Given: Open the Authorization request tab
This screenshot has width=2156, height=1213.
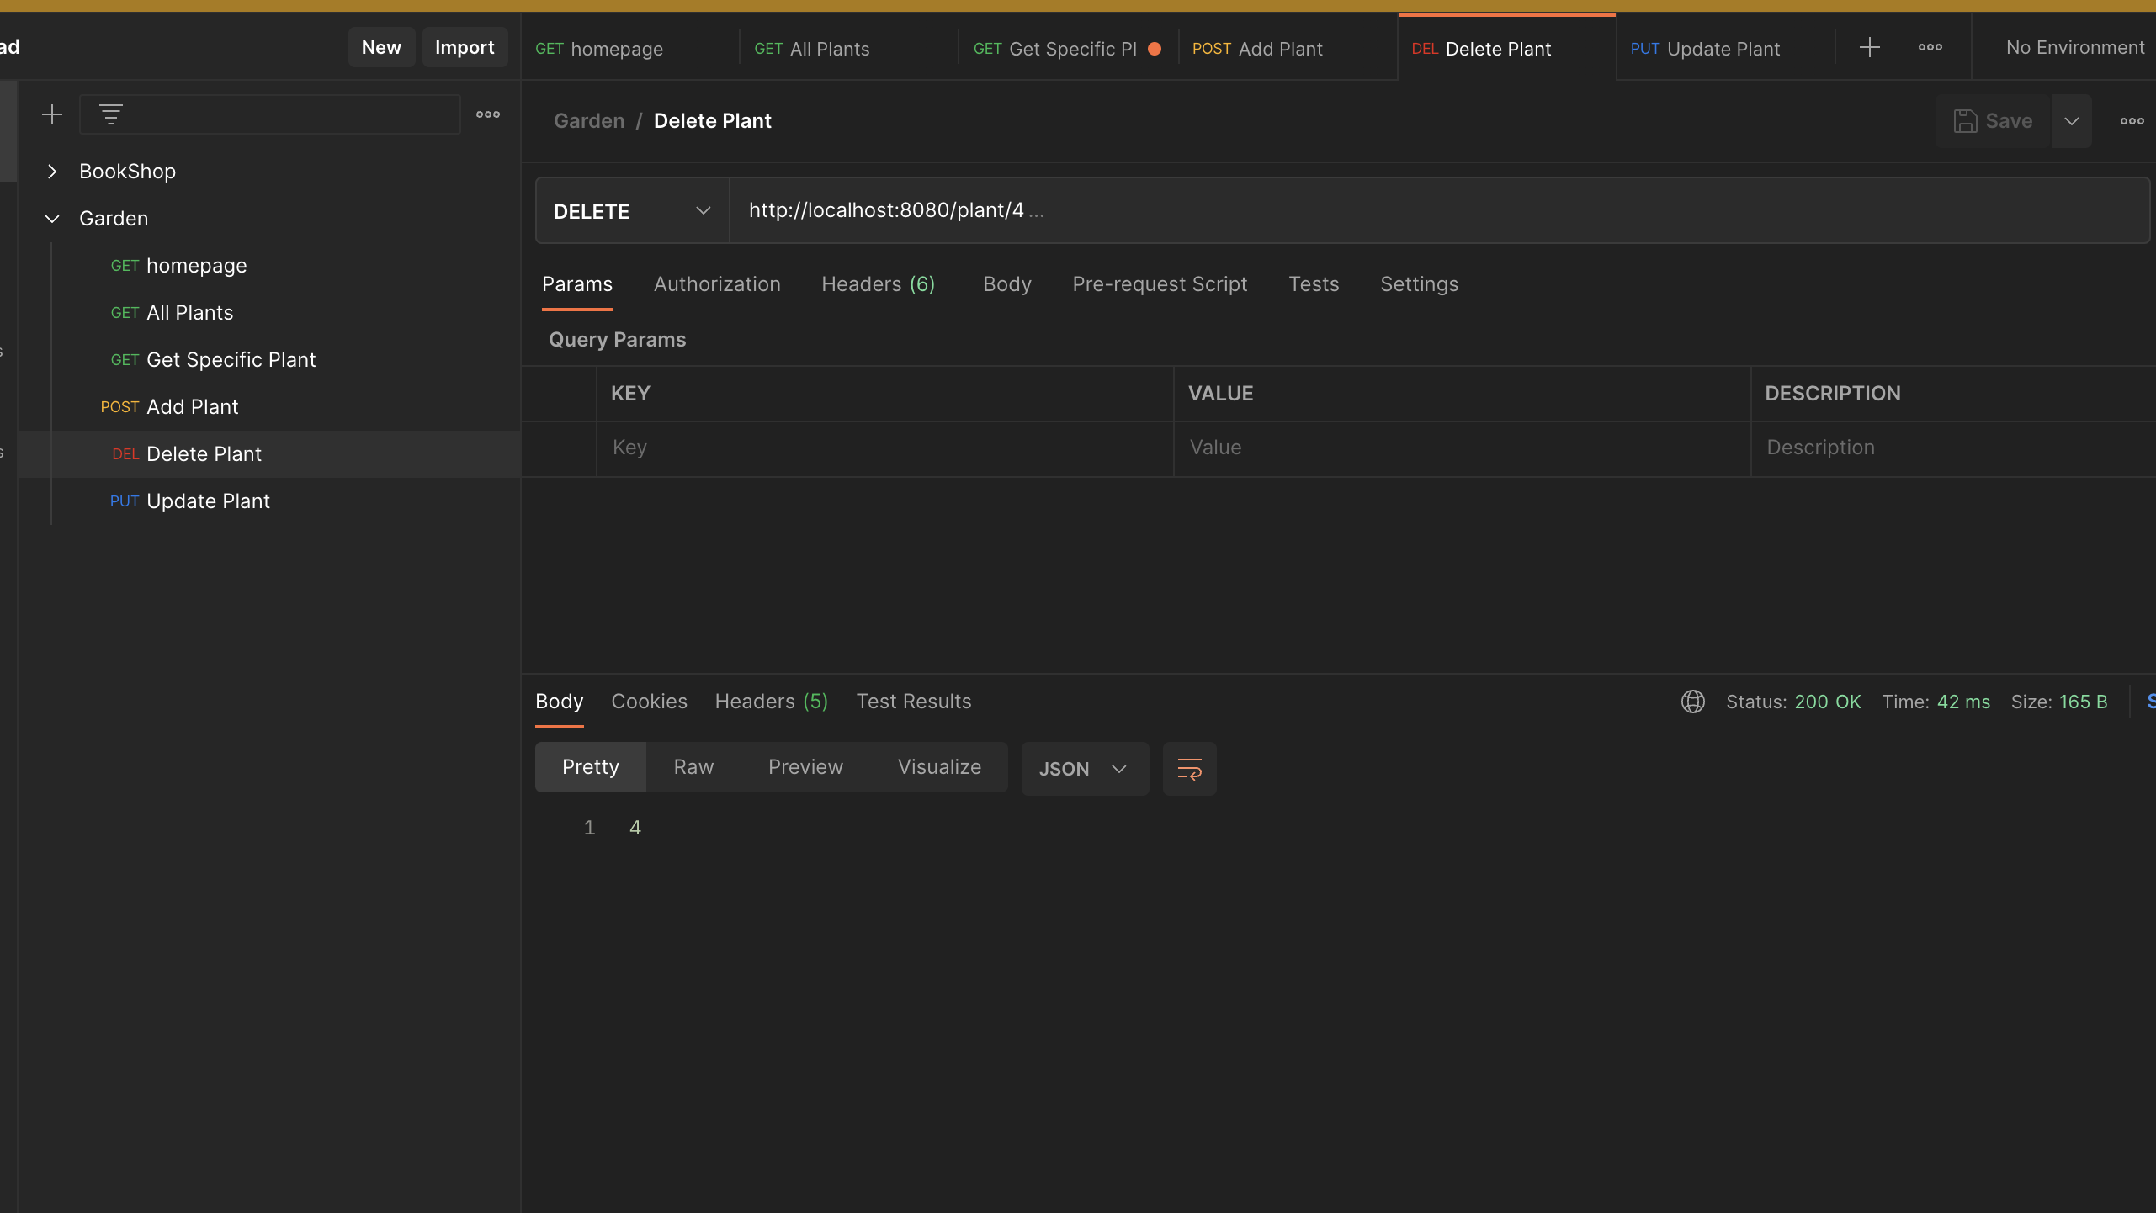Looking at the screenshot, I should coord(717,284).
